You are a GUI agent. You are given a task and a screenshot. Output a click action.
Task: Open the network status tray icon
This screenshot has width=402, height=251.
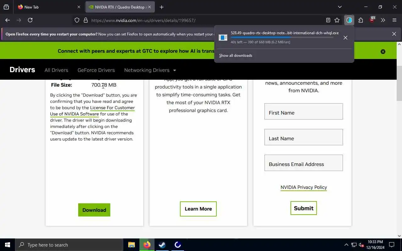[354, 245]
